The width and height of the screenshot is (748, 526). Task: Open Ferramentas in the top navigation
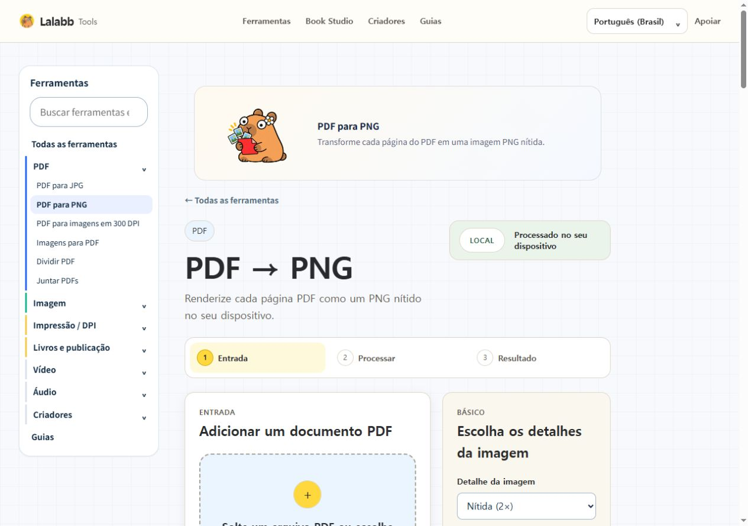click(x=267, y=21)
